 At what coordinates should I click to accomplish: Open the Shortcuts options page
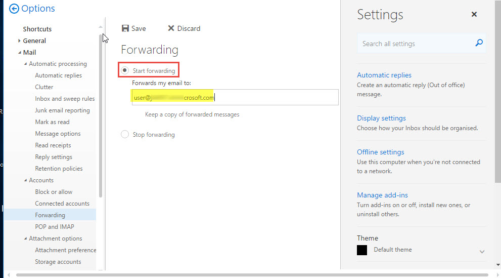point(37,29)
